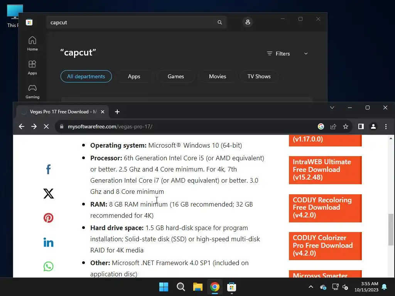
Task: Open Gaming section in Microsoft Store sidebar
Action: tap(32, 92)
